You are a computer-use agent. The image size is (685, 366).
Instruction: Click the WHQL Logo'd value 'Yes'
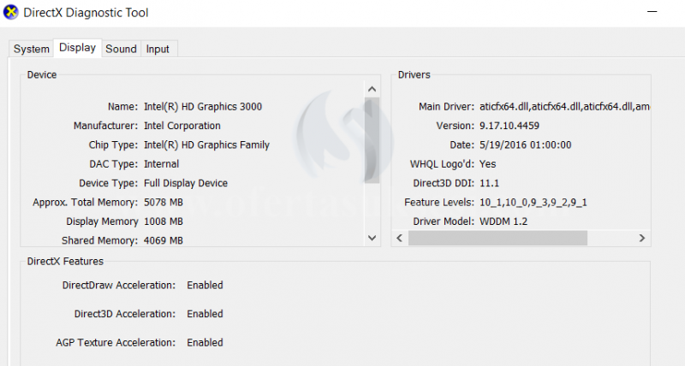(x=487, y=164)
